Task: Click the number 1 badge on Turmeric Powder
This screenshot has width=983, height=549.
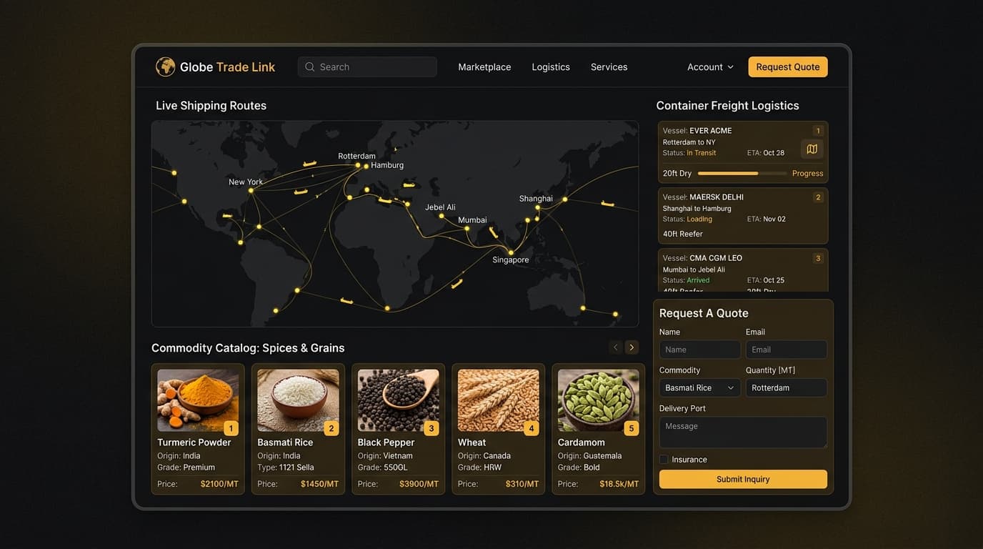Action: pos(231,428)
